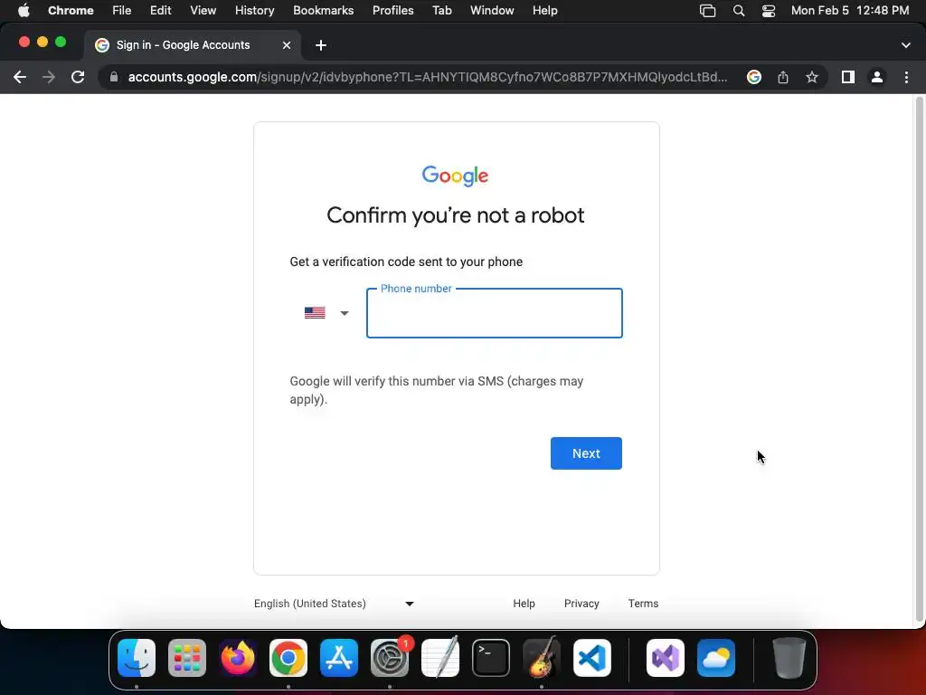Open the Apple menu
926x695 pixels.
[x=24, y=10]
